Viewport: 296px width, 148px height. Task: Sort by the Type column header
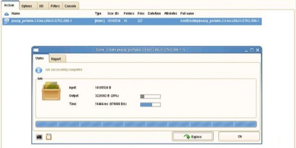[x=98, y=14]
